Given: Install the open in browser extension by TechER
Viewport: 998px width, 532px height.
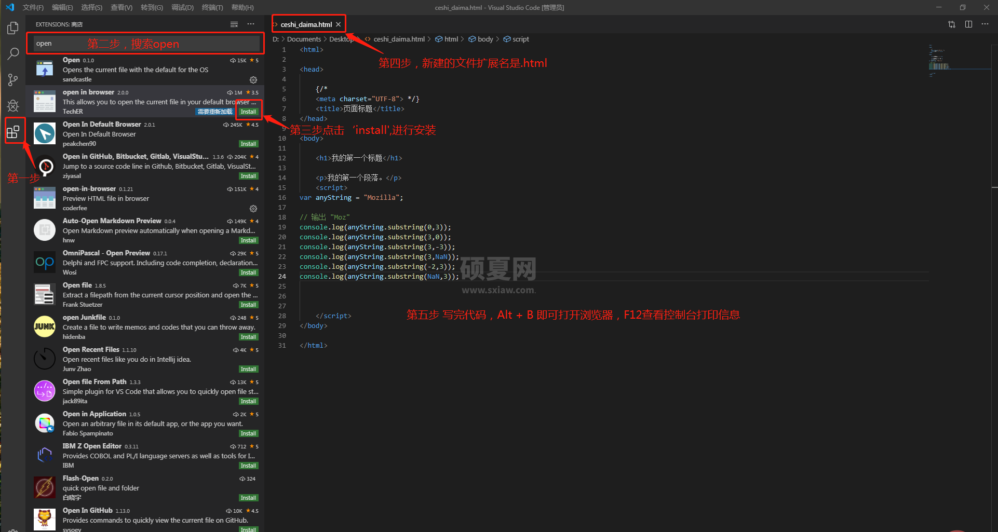Looking at the screenshot, I should click(x=248, y=112).
